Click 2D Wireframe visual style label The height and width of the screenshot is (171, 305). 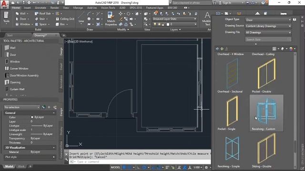point(84,41)
